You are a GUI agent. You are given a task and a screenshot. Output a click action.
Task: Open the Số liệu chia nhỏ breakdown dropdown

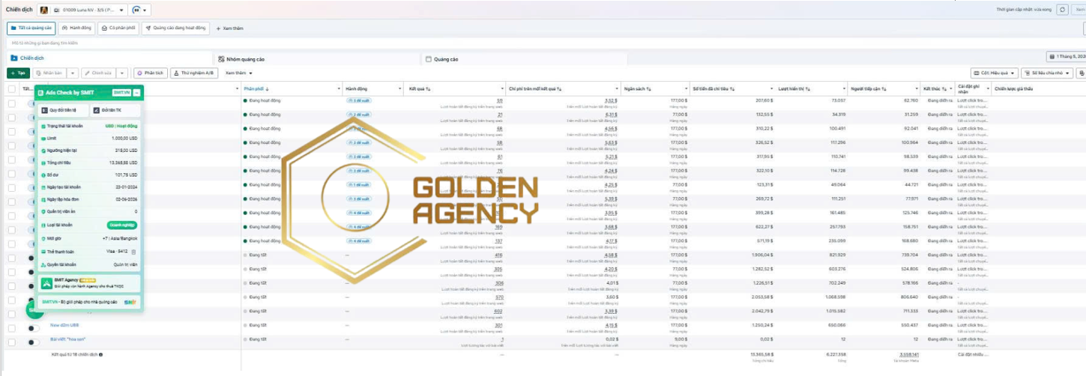pos(1047,73)
